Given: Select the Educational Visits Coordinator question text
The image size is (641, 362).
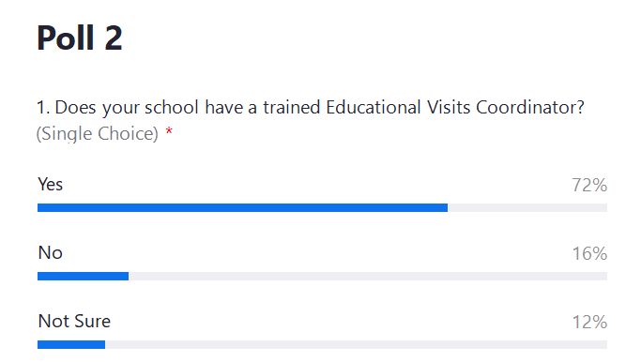Looking at the screenshot, I should (x=311, y=108).
